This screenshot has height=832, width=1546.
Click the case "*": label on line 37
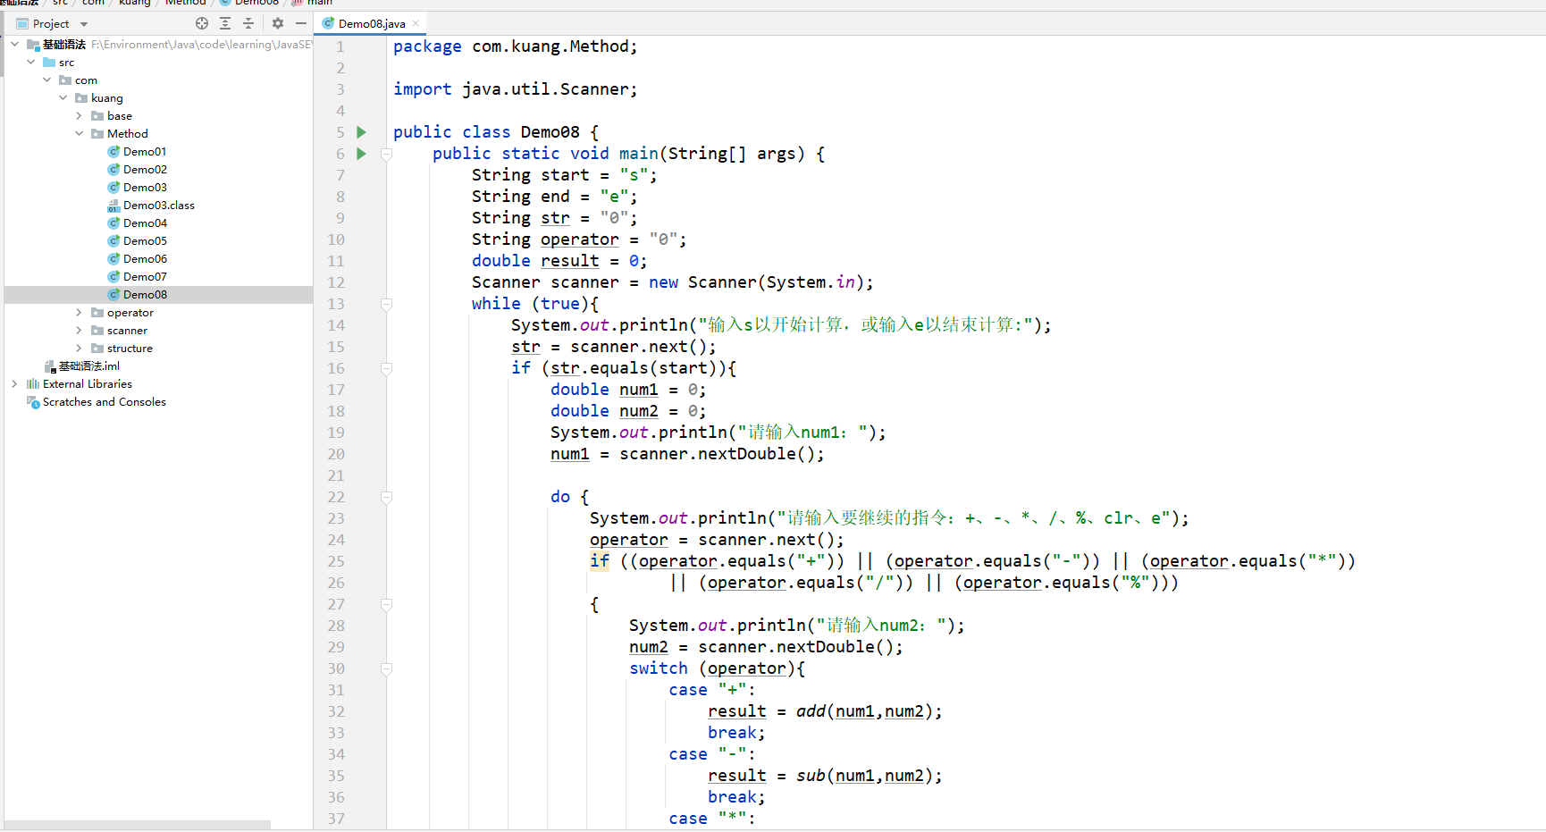click(x=712, y=819)
